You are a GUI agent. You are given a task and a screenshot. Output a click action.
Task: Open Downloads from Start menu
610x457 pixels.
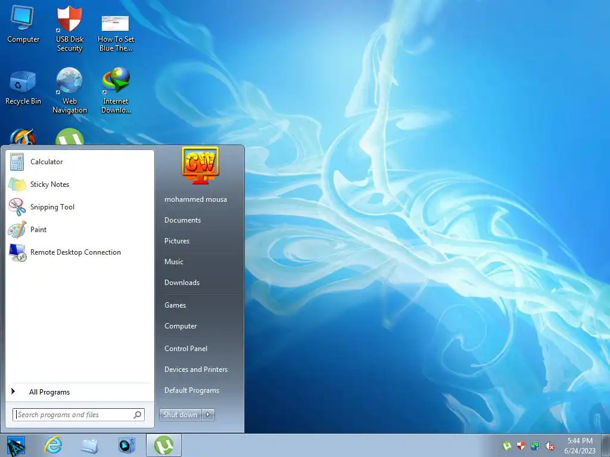(182, 283)
